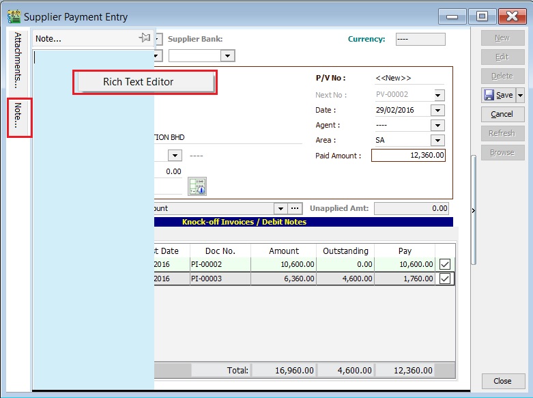Image resolution: width=533 pixels, height=398 pixels.
Task: Collapse side panel using right-edge arrow
Action: 473,210
